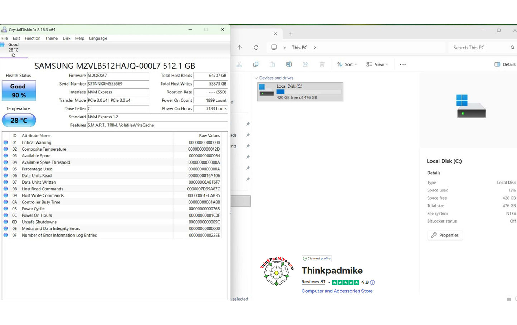This screenshot has width=517, height=325.
Task: Go up one folder level arrow
Action: (239, 47)
